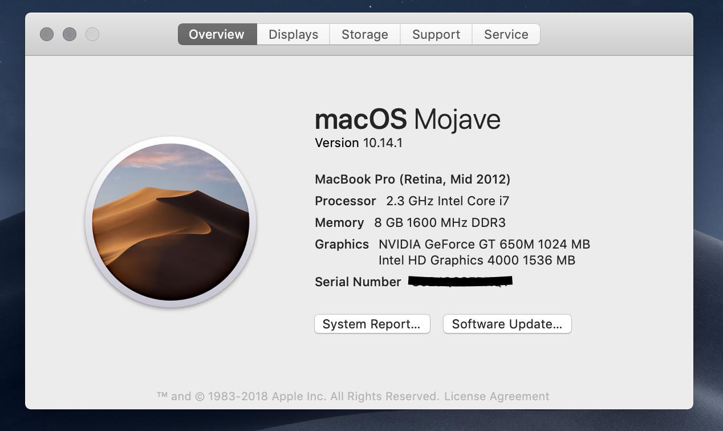Click the NVIDIA GeForce GT 650M graphics line
This screenshot has width=723, height=431.
(x=484, y=245)
